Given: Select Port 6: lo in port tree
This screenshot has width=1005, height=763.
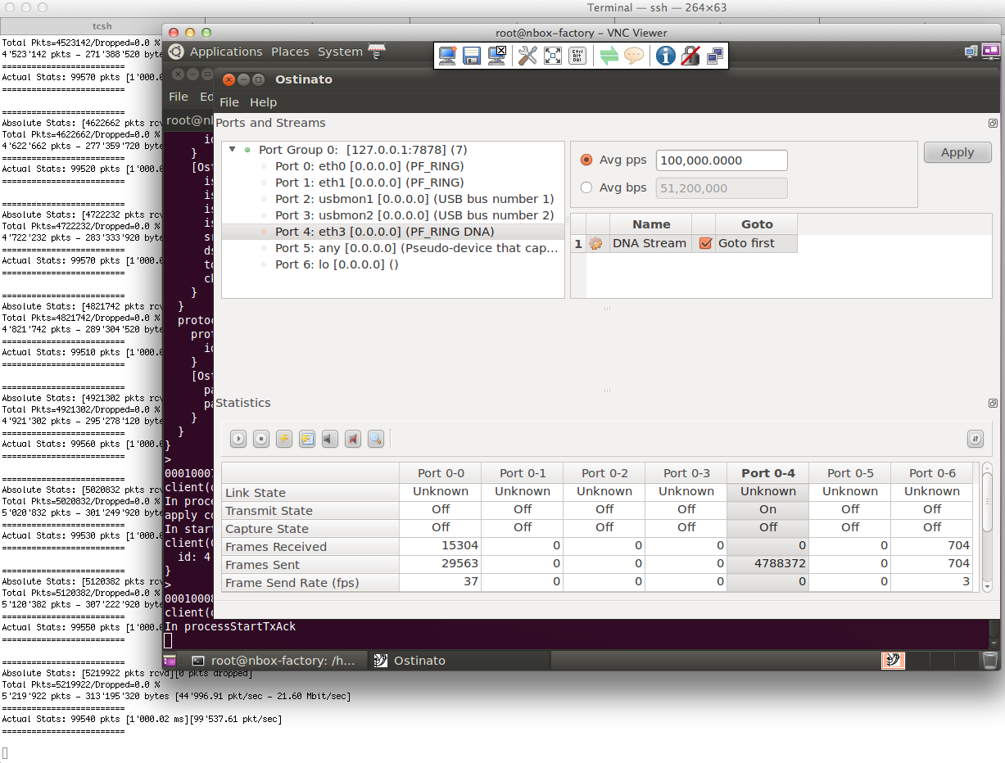Looking at the screenshot, I should click(x=337, y=264).
